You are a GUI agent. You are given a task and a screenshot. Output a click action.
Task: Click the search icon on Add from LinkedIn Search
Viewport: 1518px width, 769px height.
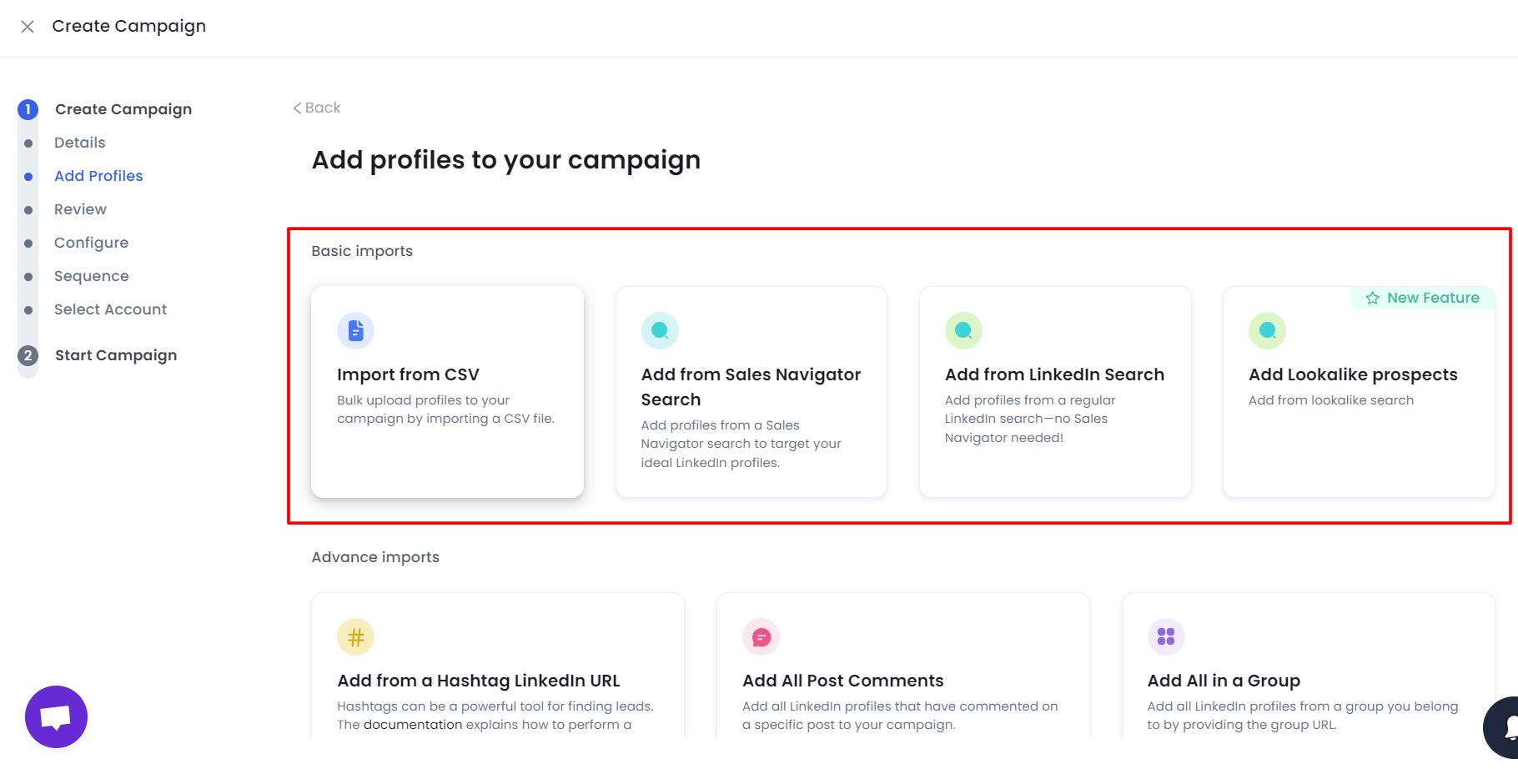coord(963,330)
